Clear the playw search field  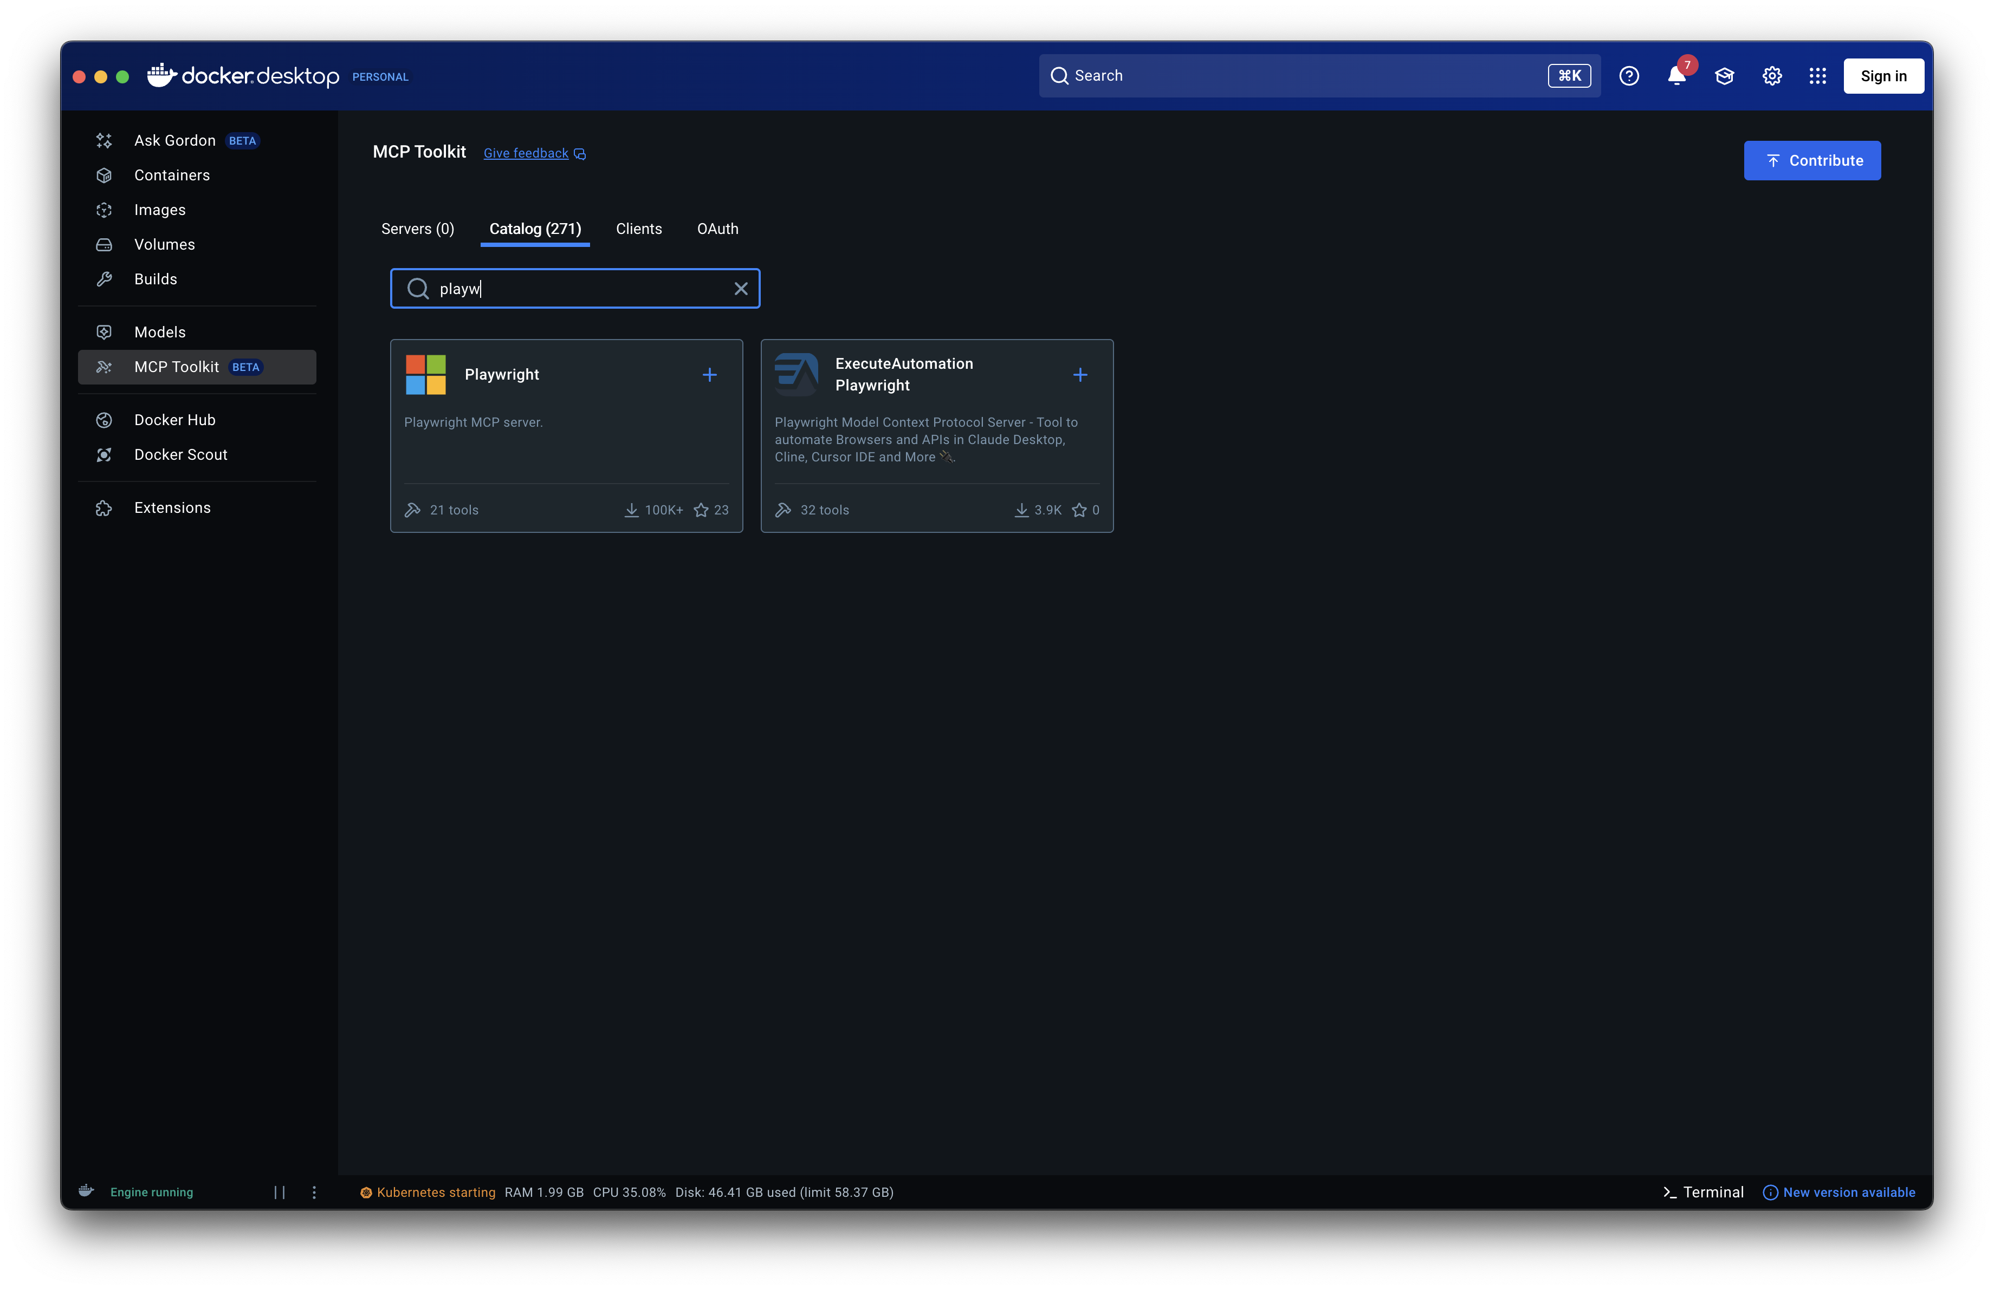tap(741, 288)
